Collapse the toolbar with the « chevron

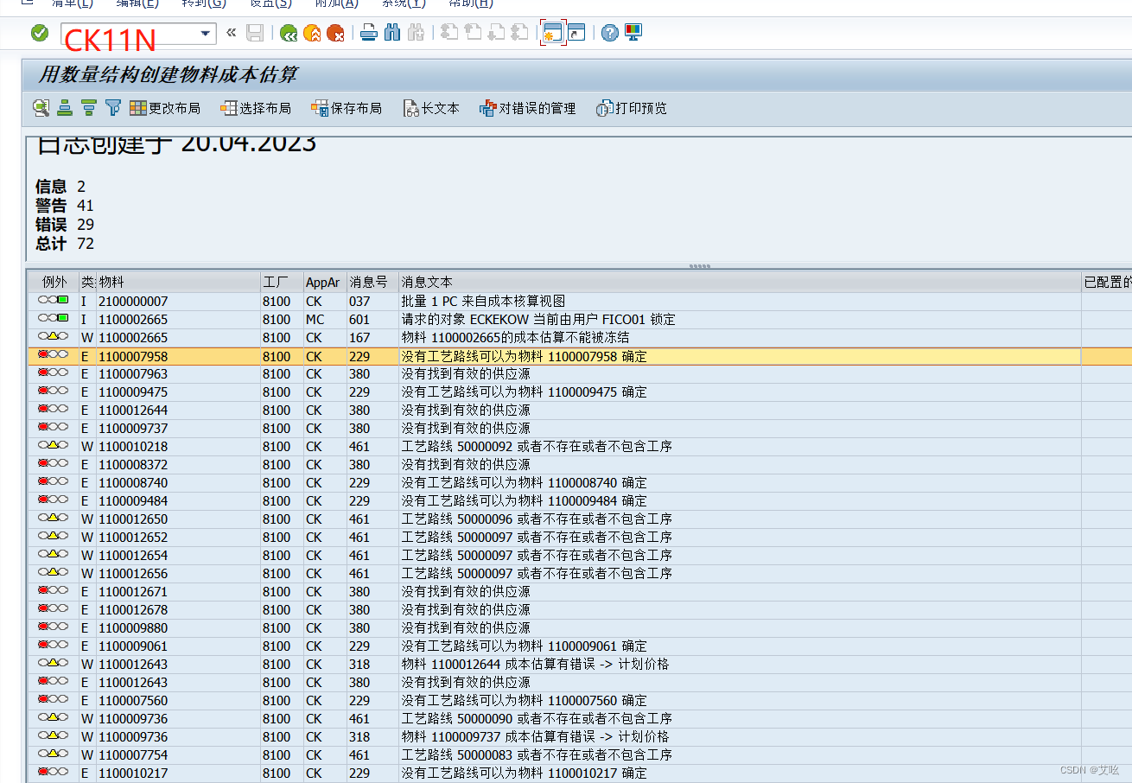(x=230, y=32)
